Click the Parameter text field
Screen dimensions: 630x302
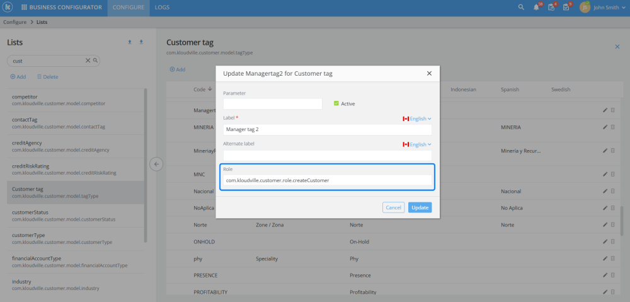pyautogui.click(x=272, y=104)
